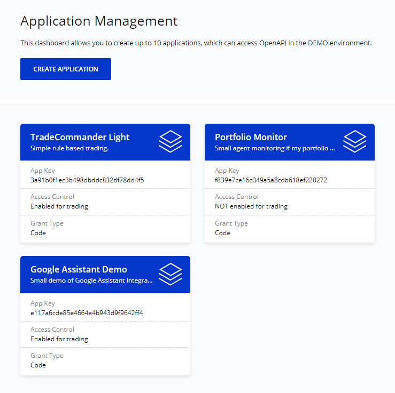Click Grant Type Code value in Portfolio Monitor
Viewport: 395px width, 393px height.
[x=222, y=233]
